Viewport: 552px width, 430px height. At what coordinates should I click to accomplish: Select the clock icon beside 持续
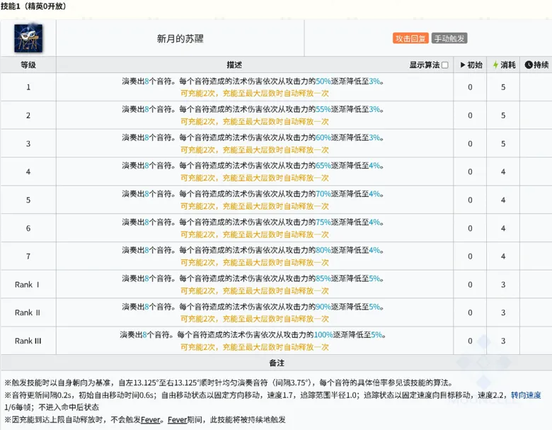[529, 65]
